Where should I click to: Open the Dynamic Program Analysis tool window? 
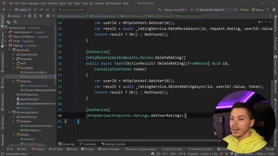point(140,149)
